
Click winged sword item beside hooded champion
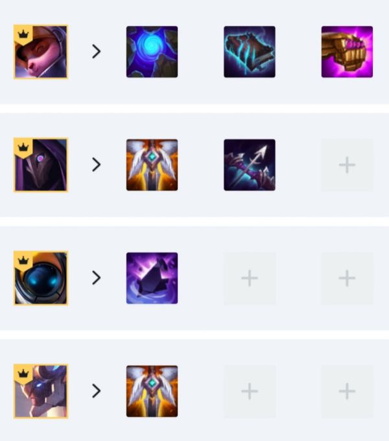pos(152,165)
